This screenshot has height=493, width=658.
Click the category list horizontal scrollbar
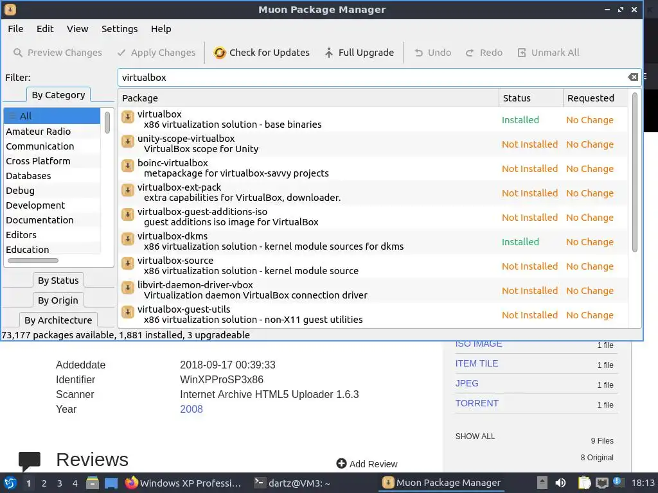coord(33,261)
